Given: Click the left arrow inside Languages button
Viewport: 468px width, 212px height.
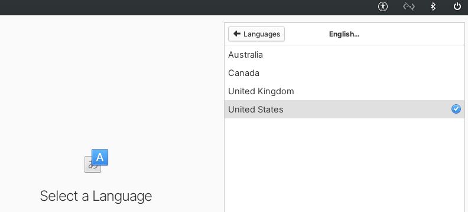Looking at the screenshot, I should [237, 34].
